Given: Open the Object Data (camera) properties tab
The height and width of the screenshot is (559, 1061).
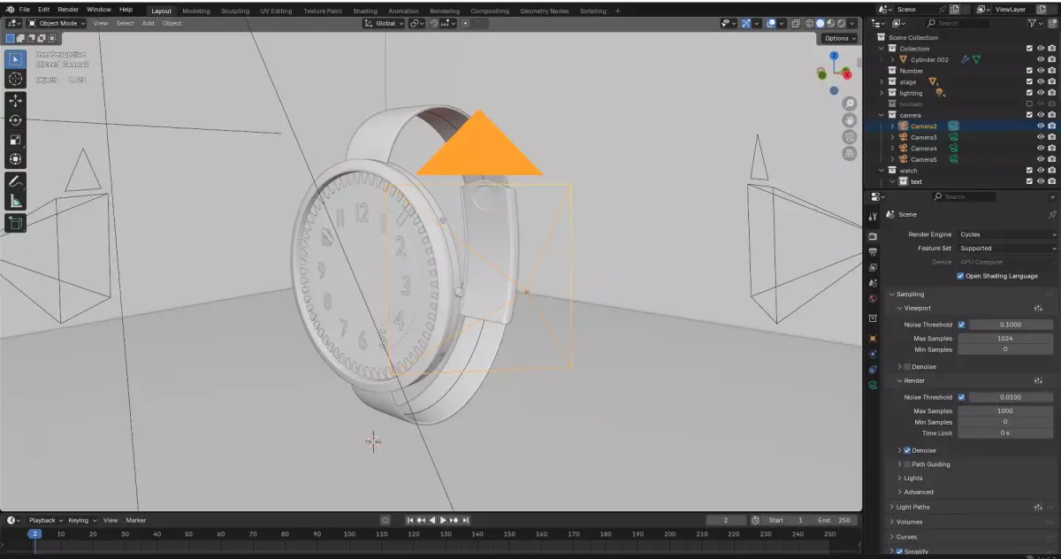Looking at the screenshot, I should [x=873, y=385].
